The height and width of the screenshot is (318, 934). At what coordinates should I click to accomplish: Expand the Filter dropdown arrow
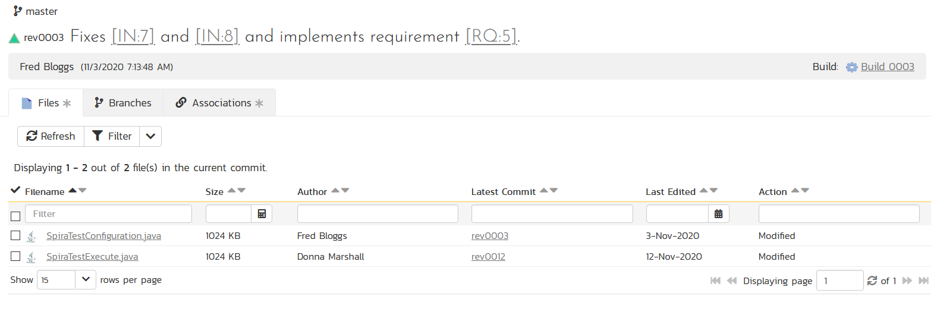[150, 136]
